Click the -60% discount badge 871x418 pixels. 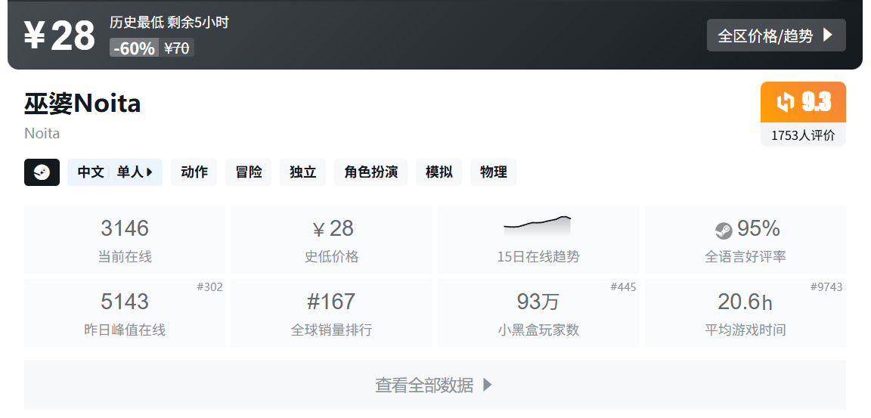click(x=134, y=48)
